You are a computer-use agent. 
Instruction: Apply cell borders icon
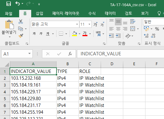point(61,34)
